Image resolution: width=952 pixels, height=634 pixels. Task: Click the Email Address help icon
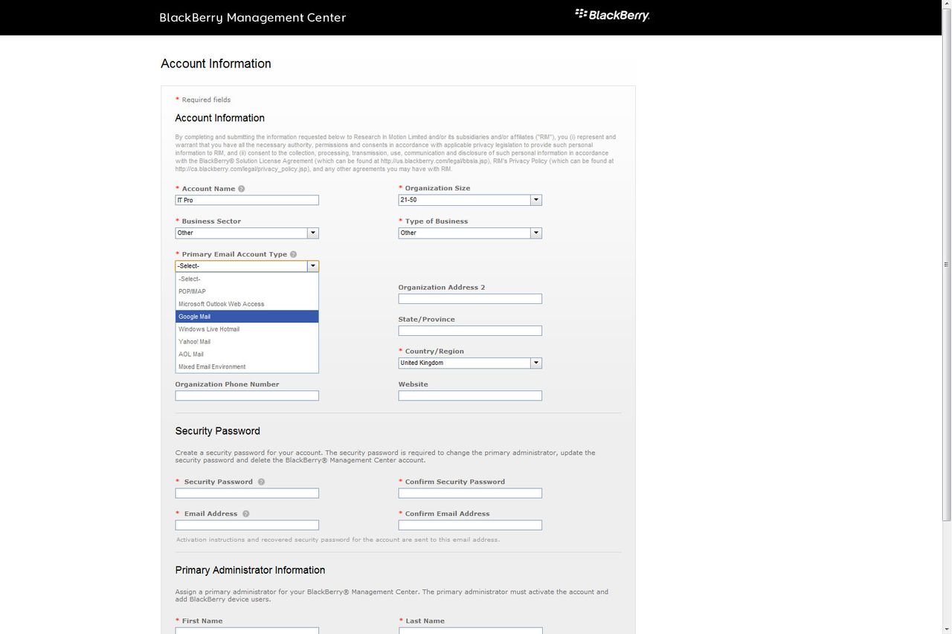coord(245,514)
